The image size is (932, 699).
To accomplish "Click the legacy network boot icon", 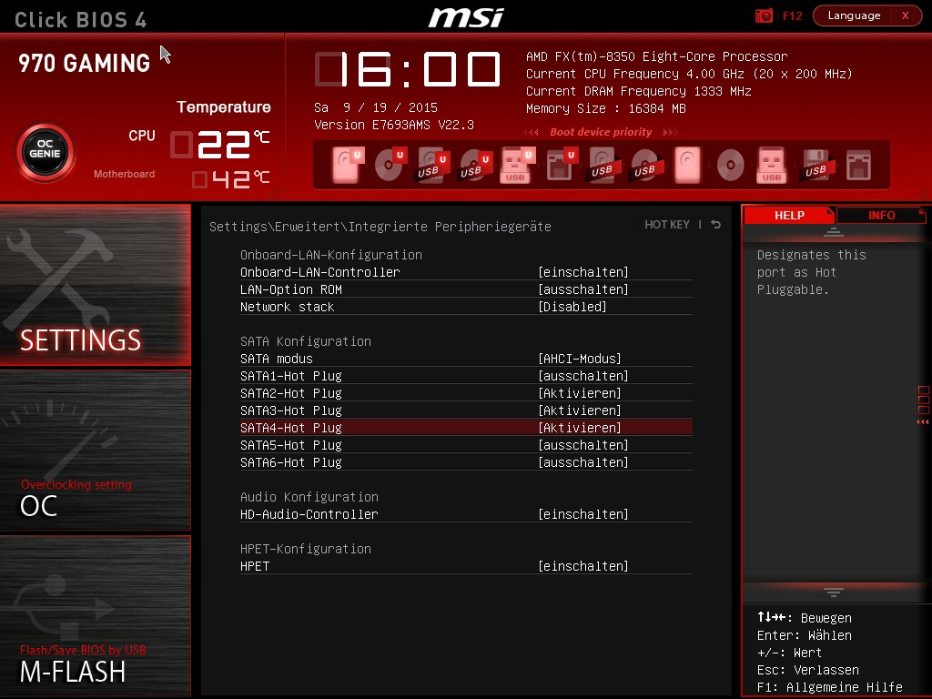I will tap(859, 165).
